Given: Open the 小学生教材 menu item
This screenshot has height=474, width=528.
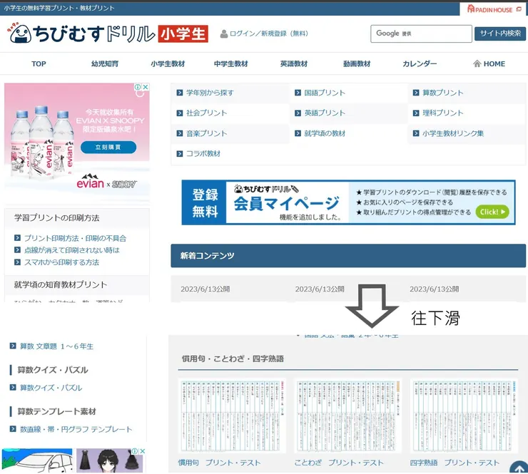Looking at the screenshot, I should 168,63.
